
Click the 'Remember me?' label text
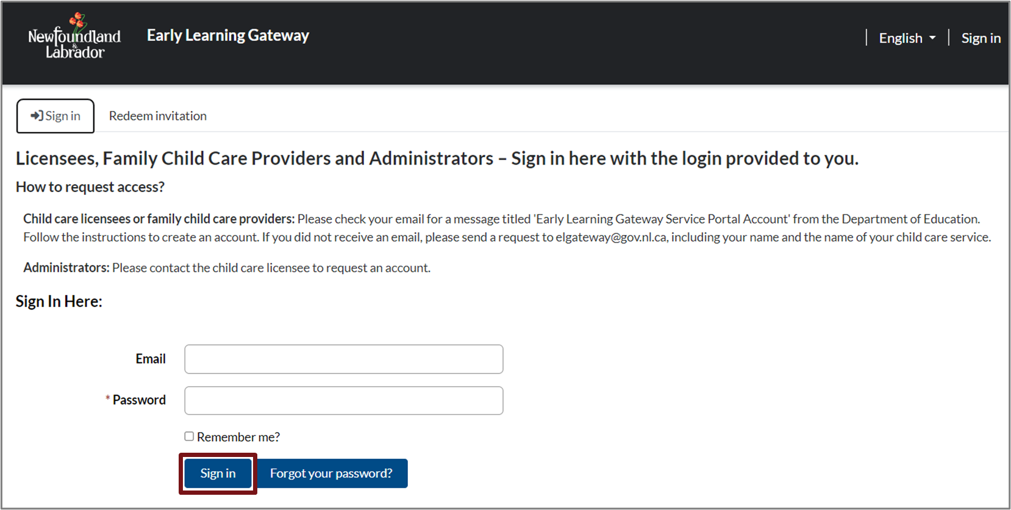pyautogui.click(x=238, y=437)
